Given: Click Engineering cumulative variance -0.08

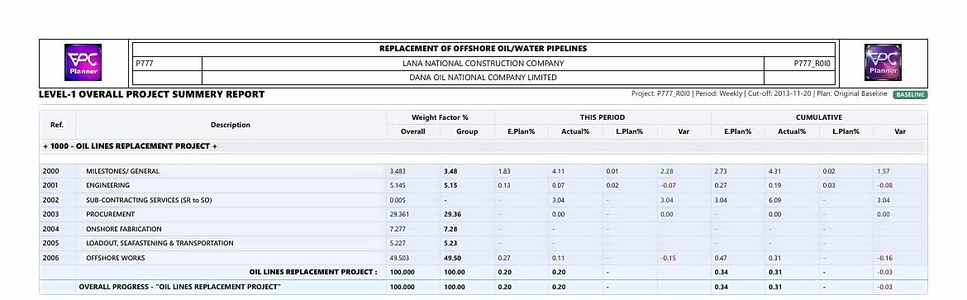Looking at the screenshot, I should pos(884,185).
